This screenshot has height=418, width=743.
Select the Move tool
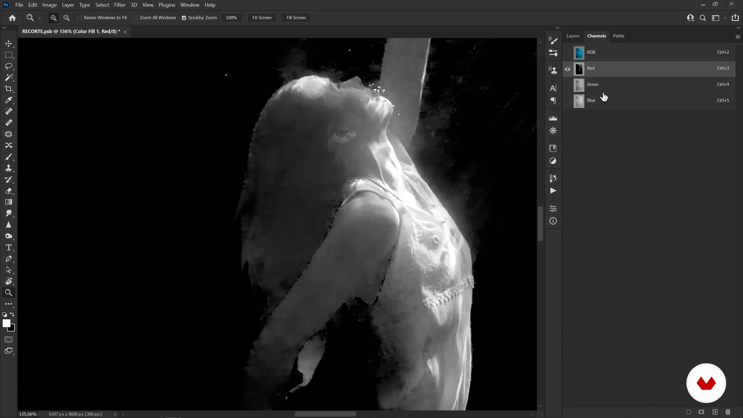[9, 44]
